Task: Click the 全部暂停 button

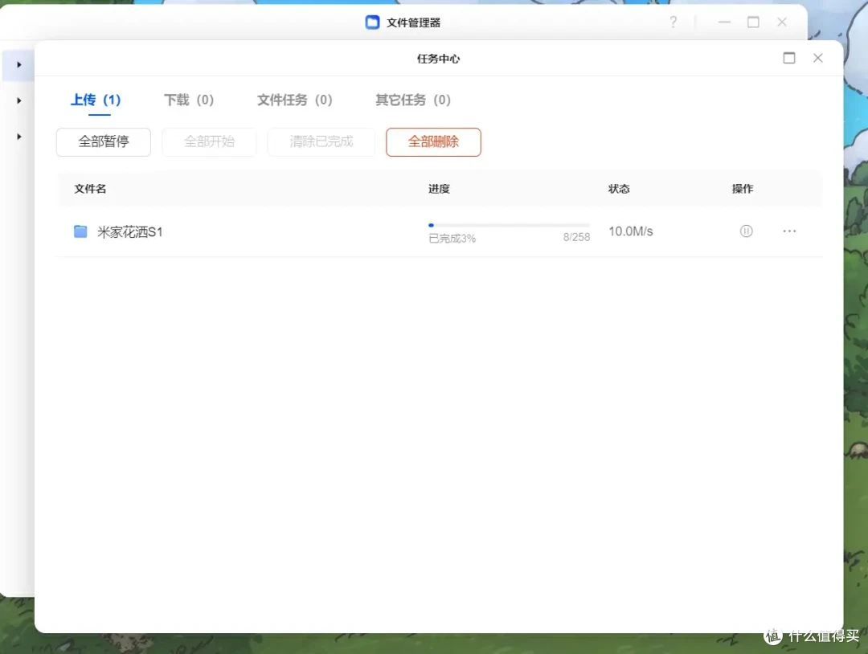Action: pyautogui.click(x=104, y=142)
